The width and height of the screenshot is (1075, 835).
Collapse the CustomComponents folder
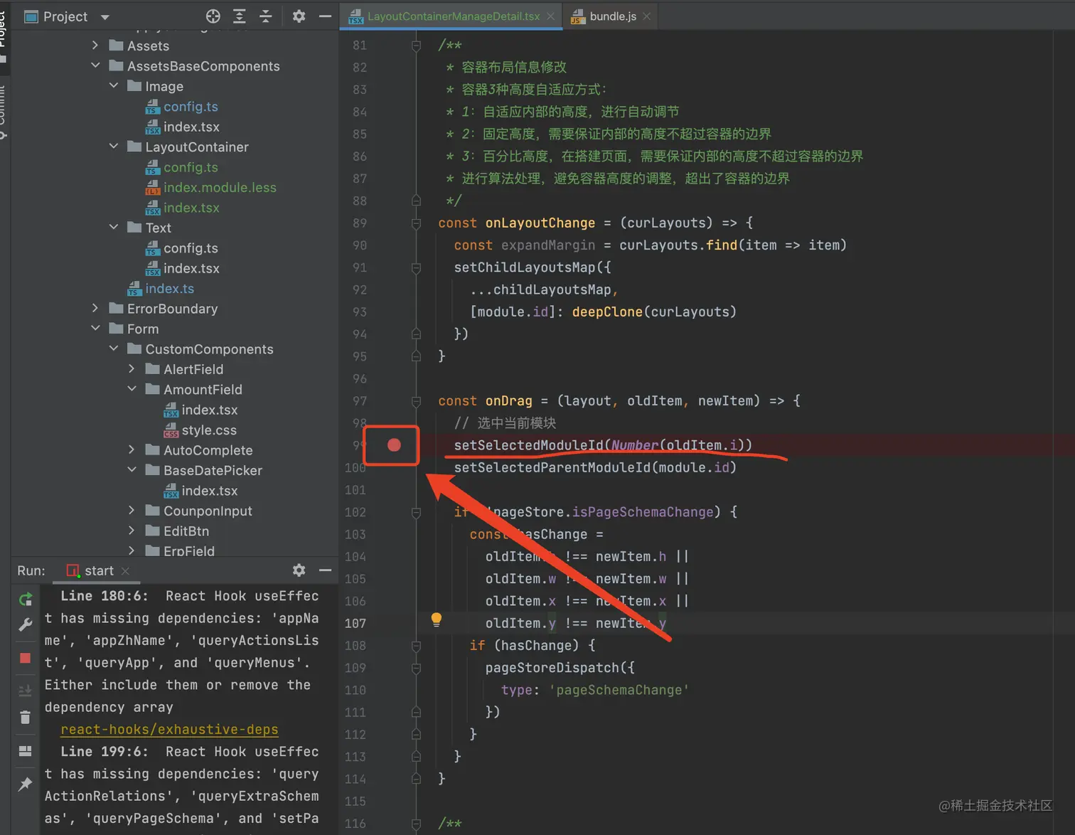[114, 349]
